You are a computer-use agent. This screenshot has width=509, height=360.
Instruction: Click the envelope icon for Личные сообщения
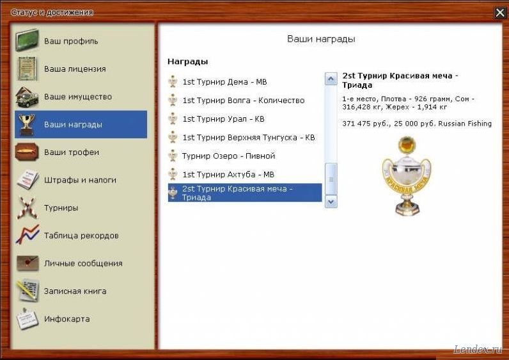click(x=27, y=263)
